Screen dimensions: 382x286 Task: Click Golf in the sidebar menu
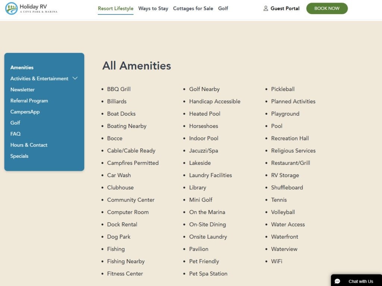tap(15, 123)
